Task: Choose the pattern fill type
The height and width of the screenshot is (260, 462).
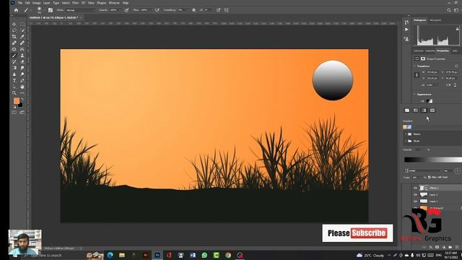Action: coord(432,110)
